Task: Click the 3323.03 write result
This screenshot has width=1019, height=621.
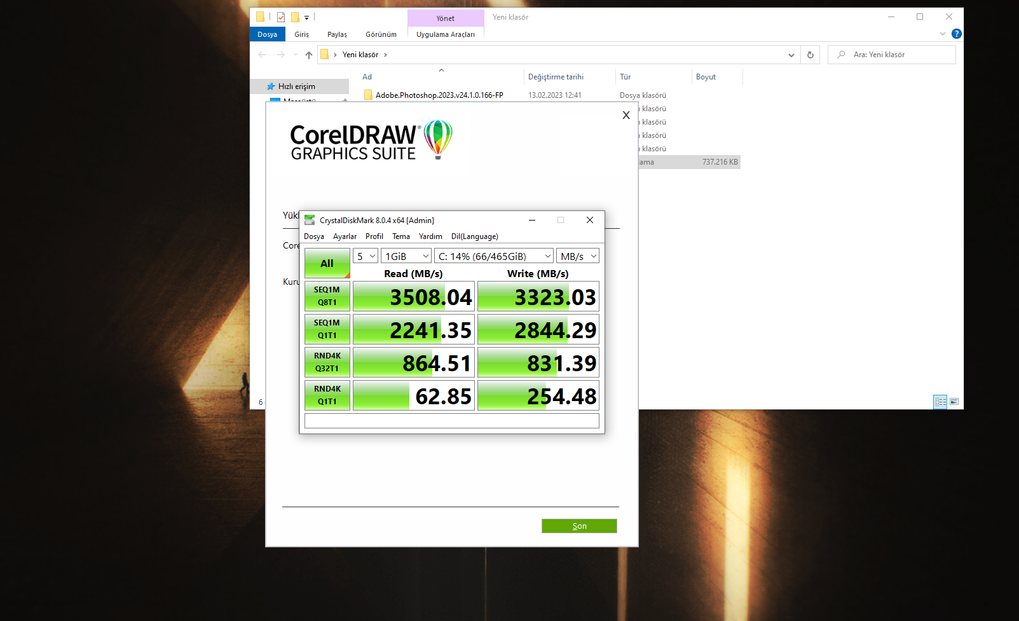Action: tap(538, 296)
